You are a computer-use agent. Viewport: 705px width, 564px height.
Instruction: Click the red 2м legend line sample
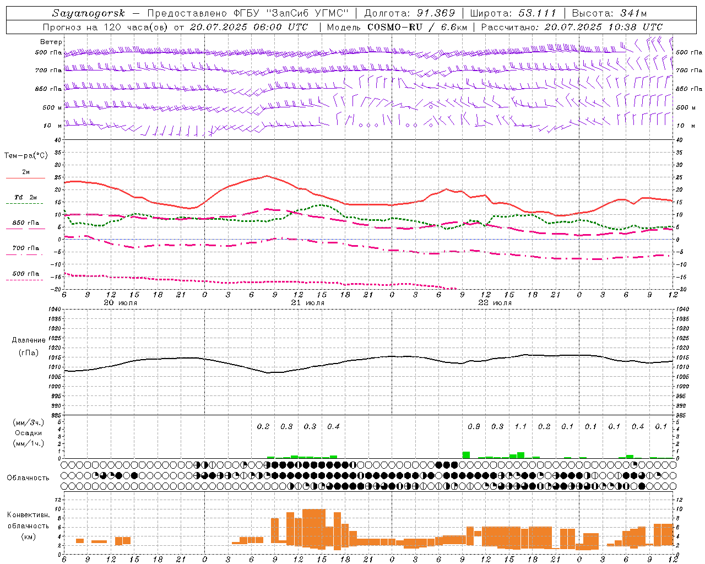[x=25, y=178]
